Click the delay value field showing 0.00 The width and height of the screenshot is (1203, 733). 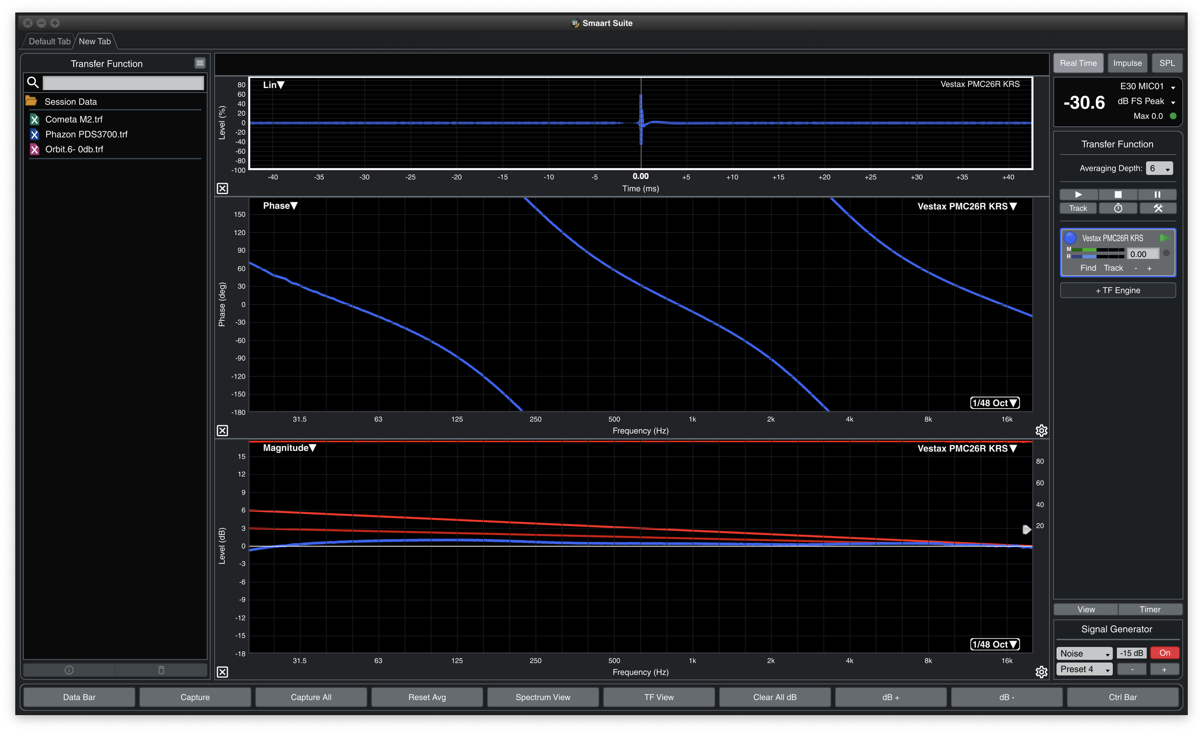click(1142, 254)
